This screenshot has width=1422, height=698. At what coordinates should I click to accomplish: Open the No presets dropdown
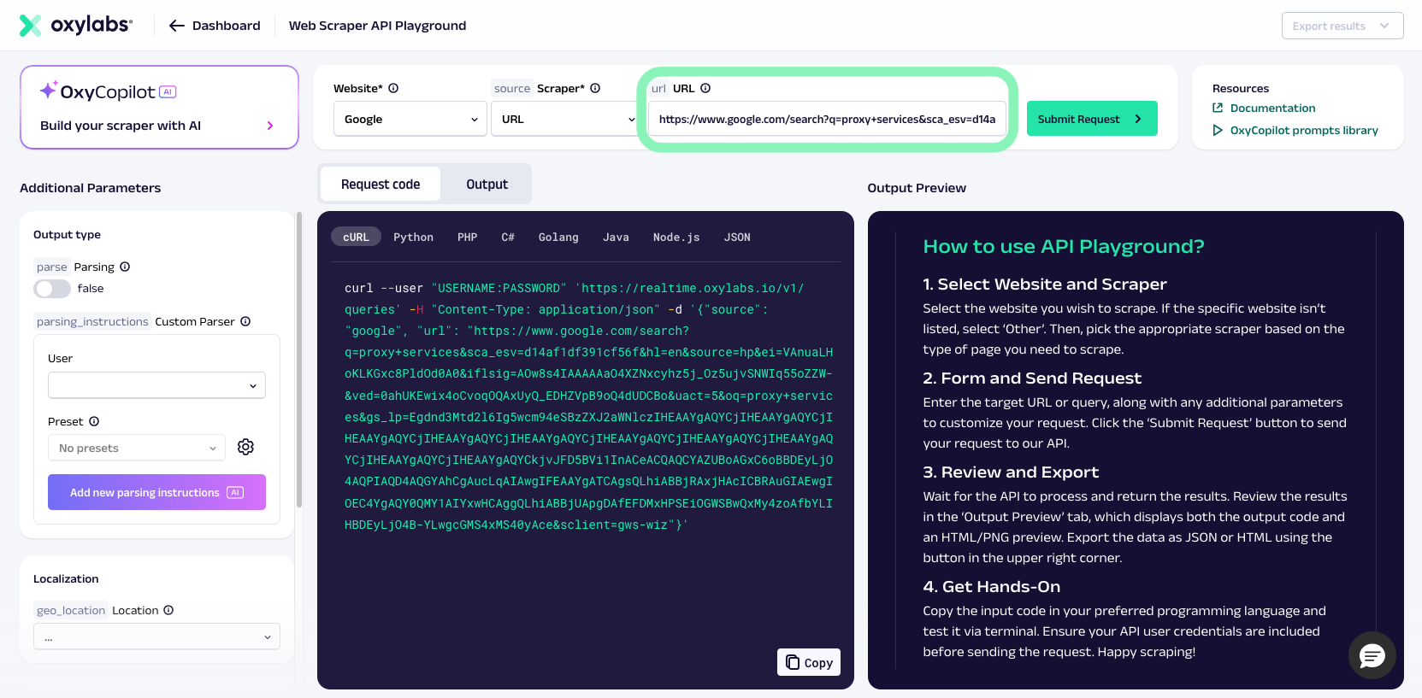137,448
